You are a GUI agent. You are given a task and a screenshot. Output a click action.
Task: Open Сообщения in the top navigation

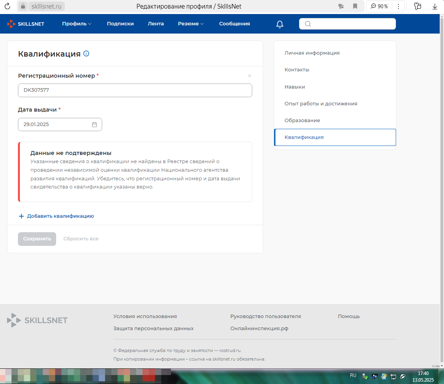[234, 24]
